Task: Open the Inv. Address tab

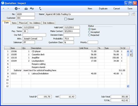Action: point(35,23)
